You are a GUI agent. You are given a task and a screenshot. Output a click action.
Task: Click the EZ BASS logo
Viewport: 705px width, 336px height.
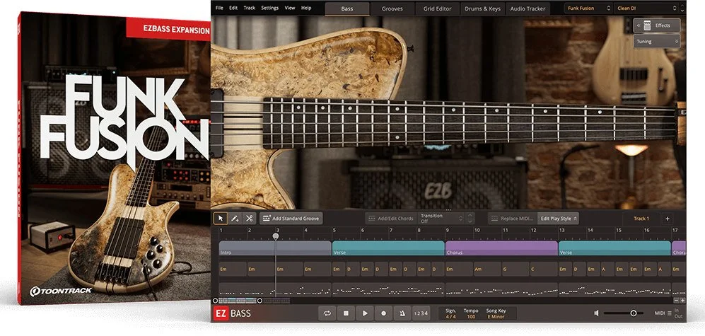[x=233, y=313]
